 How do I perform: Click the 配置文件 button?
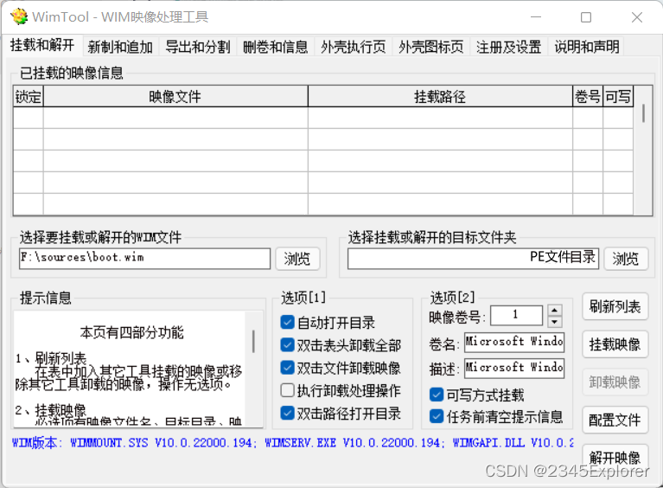[615, 420]
